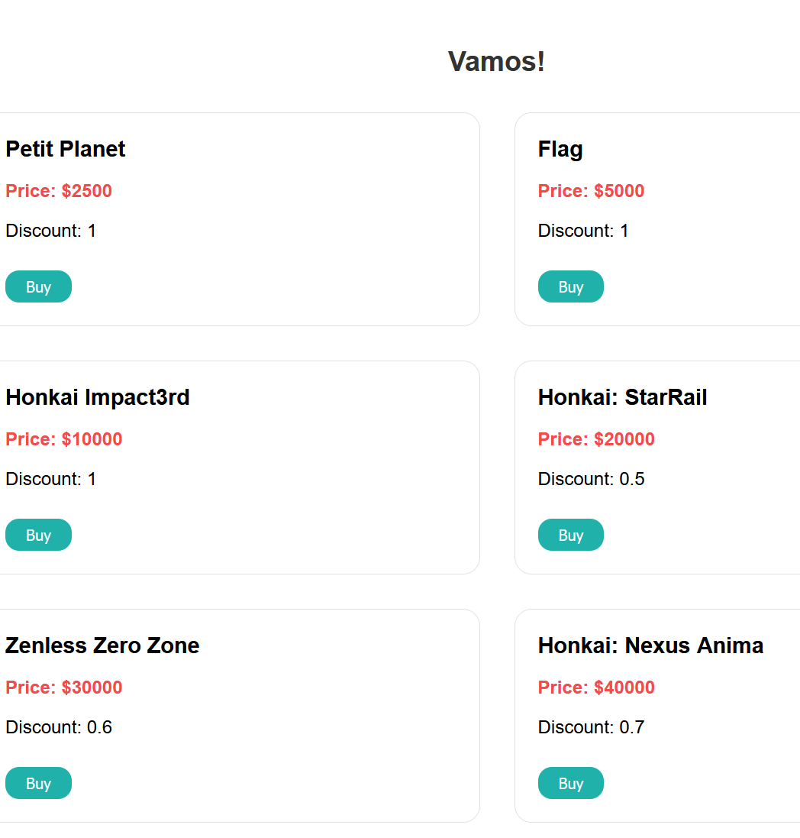Select the Discount: 0.6 label

(x=59, y=727)
